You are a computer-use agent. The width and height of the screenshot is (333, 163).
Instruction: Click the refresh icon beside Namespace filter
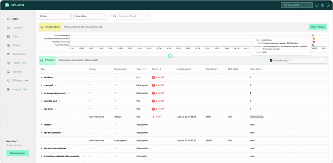coord(114,16)
